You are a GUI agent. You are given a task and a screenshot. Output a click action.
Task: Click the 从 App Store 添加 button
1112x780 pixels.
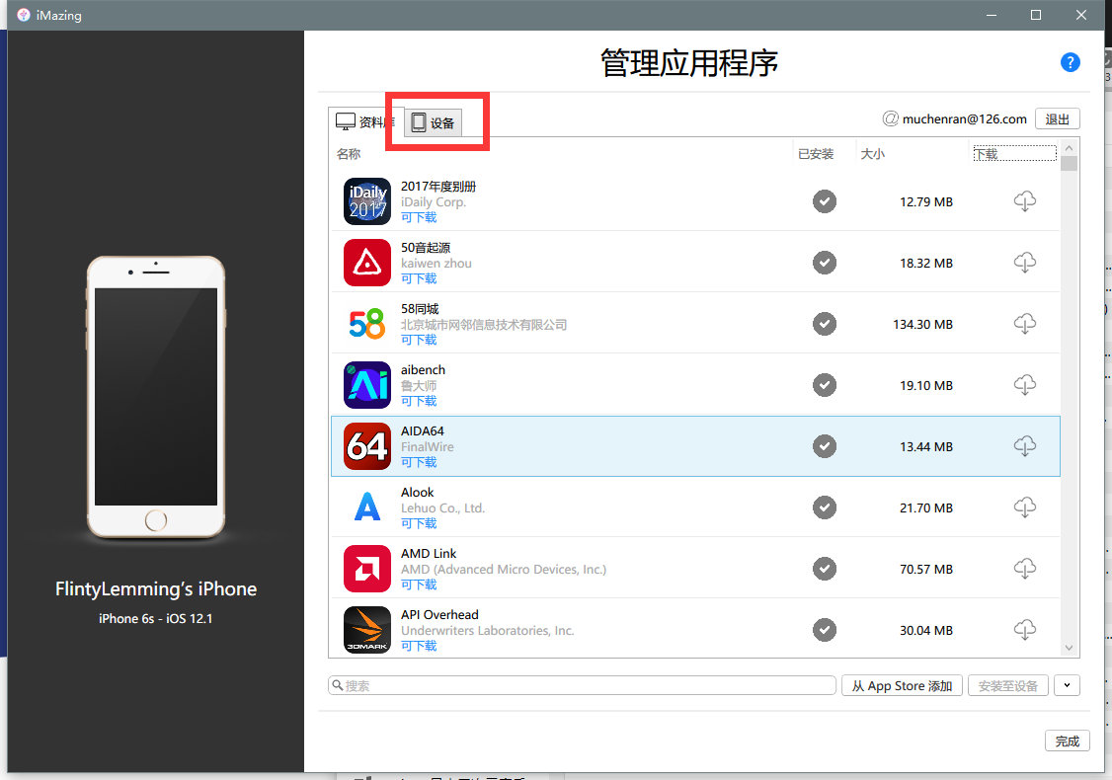coord(903,685)
